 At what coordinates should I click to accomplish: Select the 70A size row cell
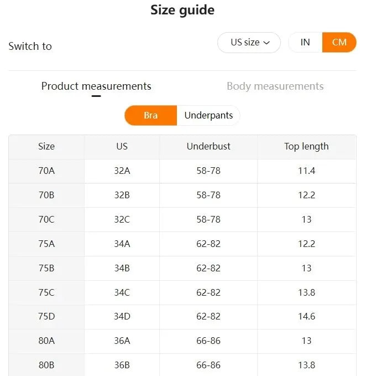tap(46, 171)
